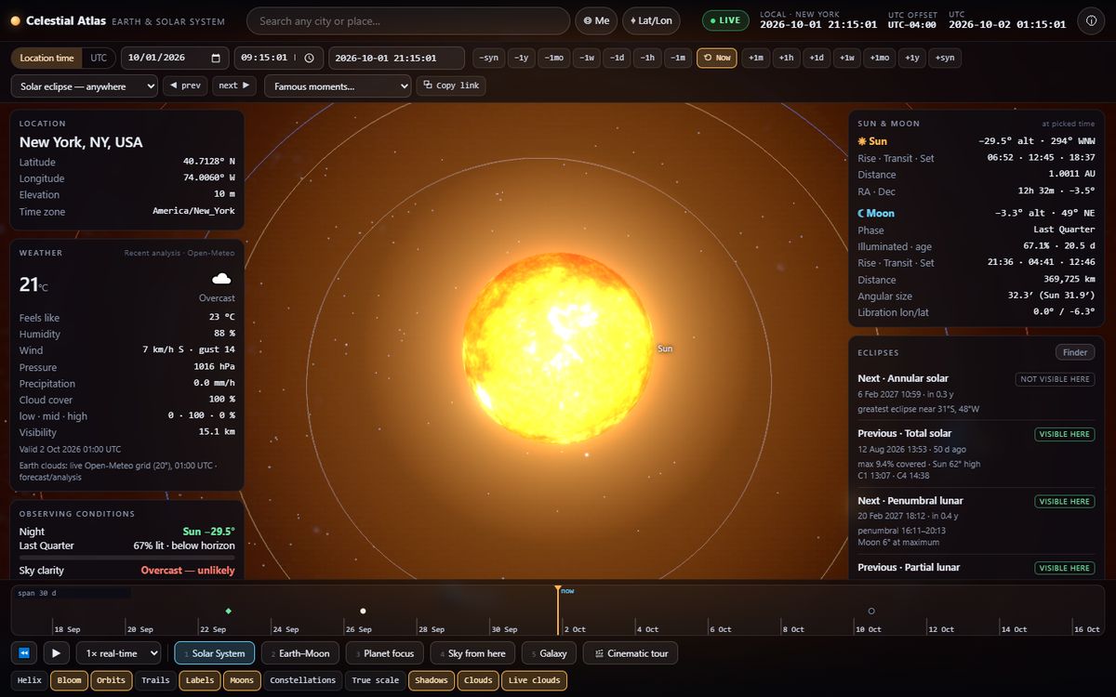Enable Trails display

click(x=155, y=680)
